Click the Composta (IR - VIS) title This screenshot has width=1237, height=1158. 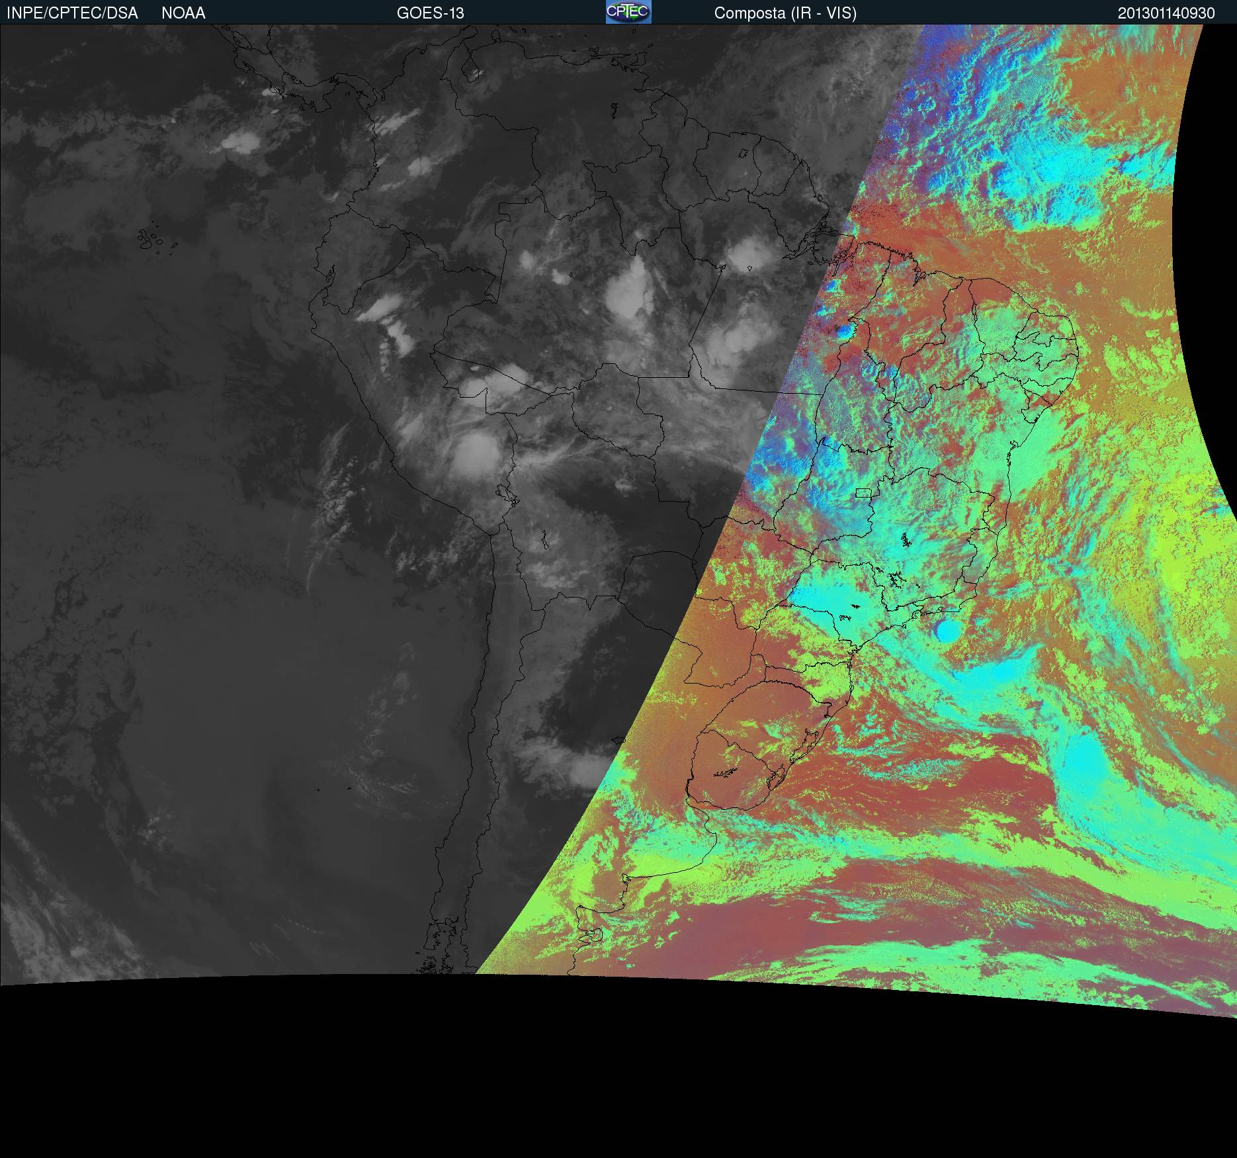(x=785, y=13)
